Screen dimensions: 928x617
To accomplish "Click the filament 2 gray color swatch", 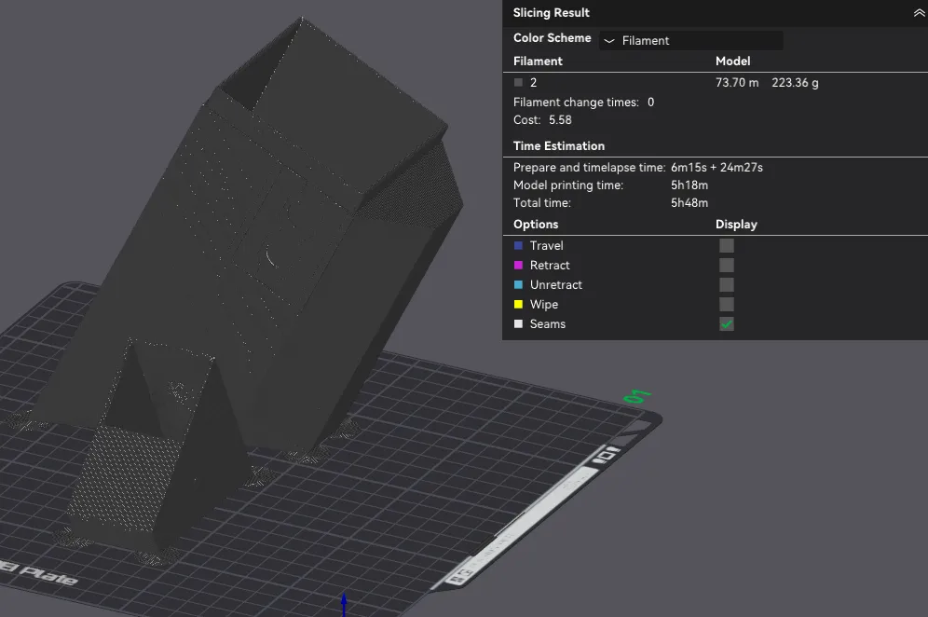I will click(x=518, y=83).
